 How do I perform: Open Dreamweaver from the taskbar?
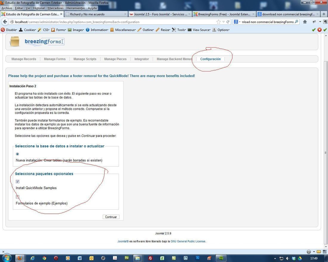click(x=127, y=258)
